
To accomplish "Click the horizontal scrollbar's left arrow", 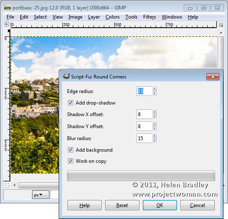I will coord(14,185).
